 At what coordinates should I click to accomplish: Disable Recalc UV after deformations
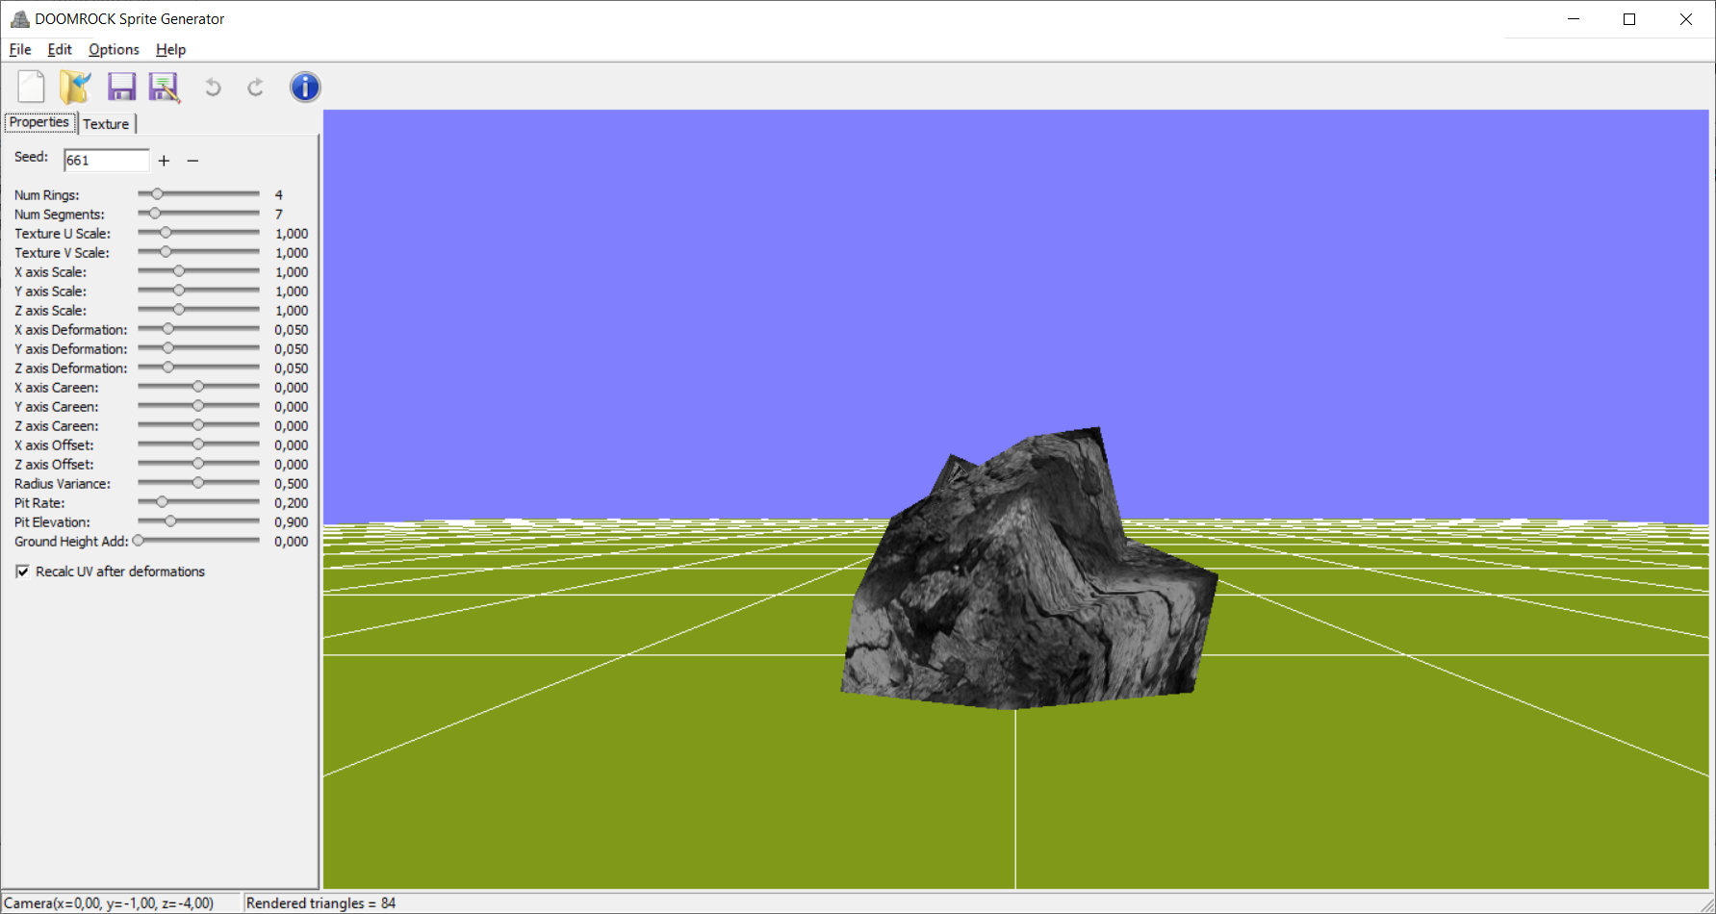click(22, 571)
